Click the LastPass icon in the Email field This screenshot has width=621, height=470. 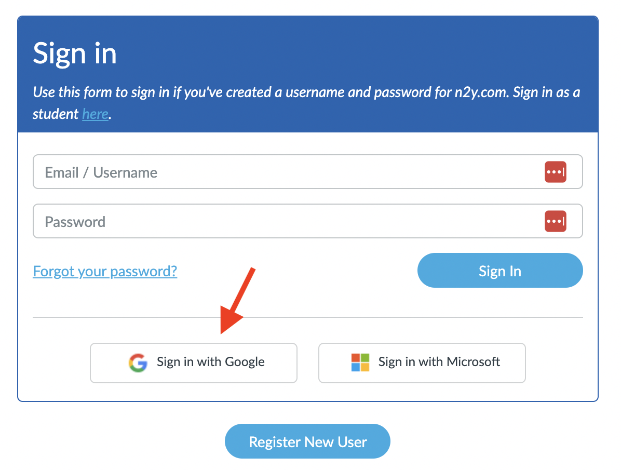click(556, 171)
